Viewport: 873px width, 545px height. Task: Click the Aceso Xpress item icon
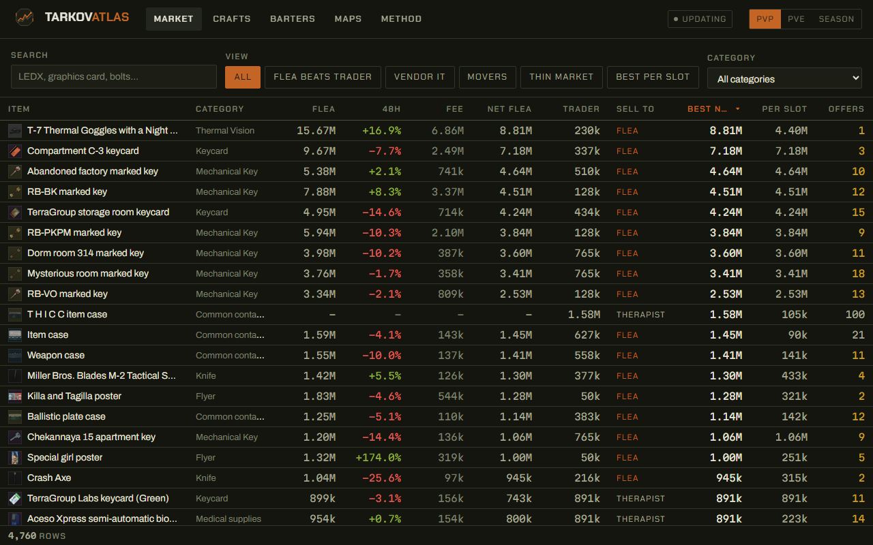[15, 518]
